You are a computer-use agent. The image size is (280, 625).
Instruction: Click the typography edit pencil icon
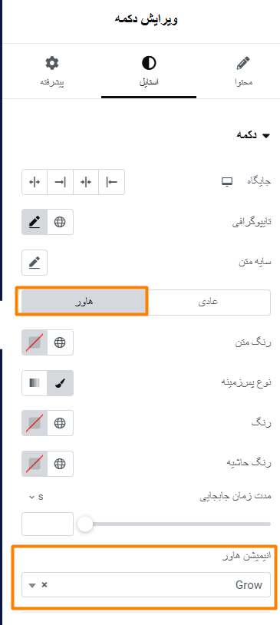click(x=35, y=222)
